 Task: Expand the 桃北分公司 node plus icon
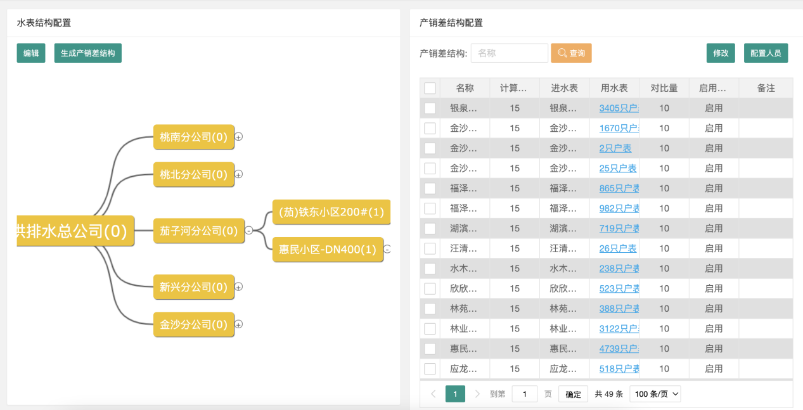(239, 174)
